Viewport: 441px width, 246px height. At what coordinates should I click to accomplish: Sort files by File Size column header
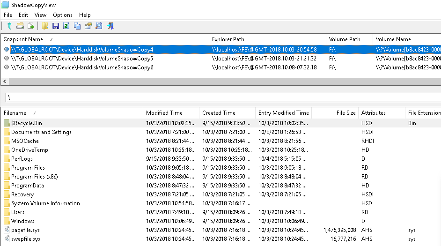pyautogui.click(x=345, y=113)
